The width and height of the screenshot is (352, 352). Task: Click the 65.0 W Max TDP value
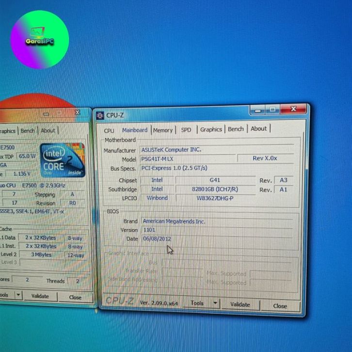(x=27, y=156)
